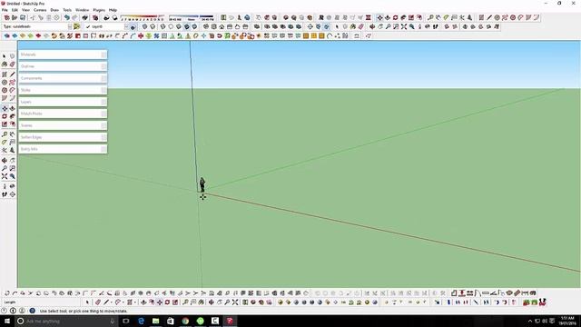Click the Open file icon in top toolbar
This screenshot has height=327, width=581.
point(15,17)
